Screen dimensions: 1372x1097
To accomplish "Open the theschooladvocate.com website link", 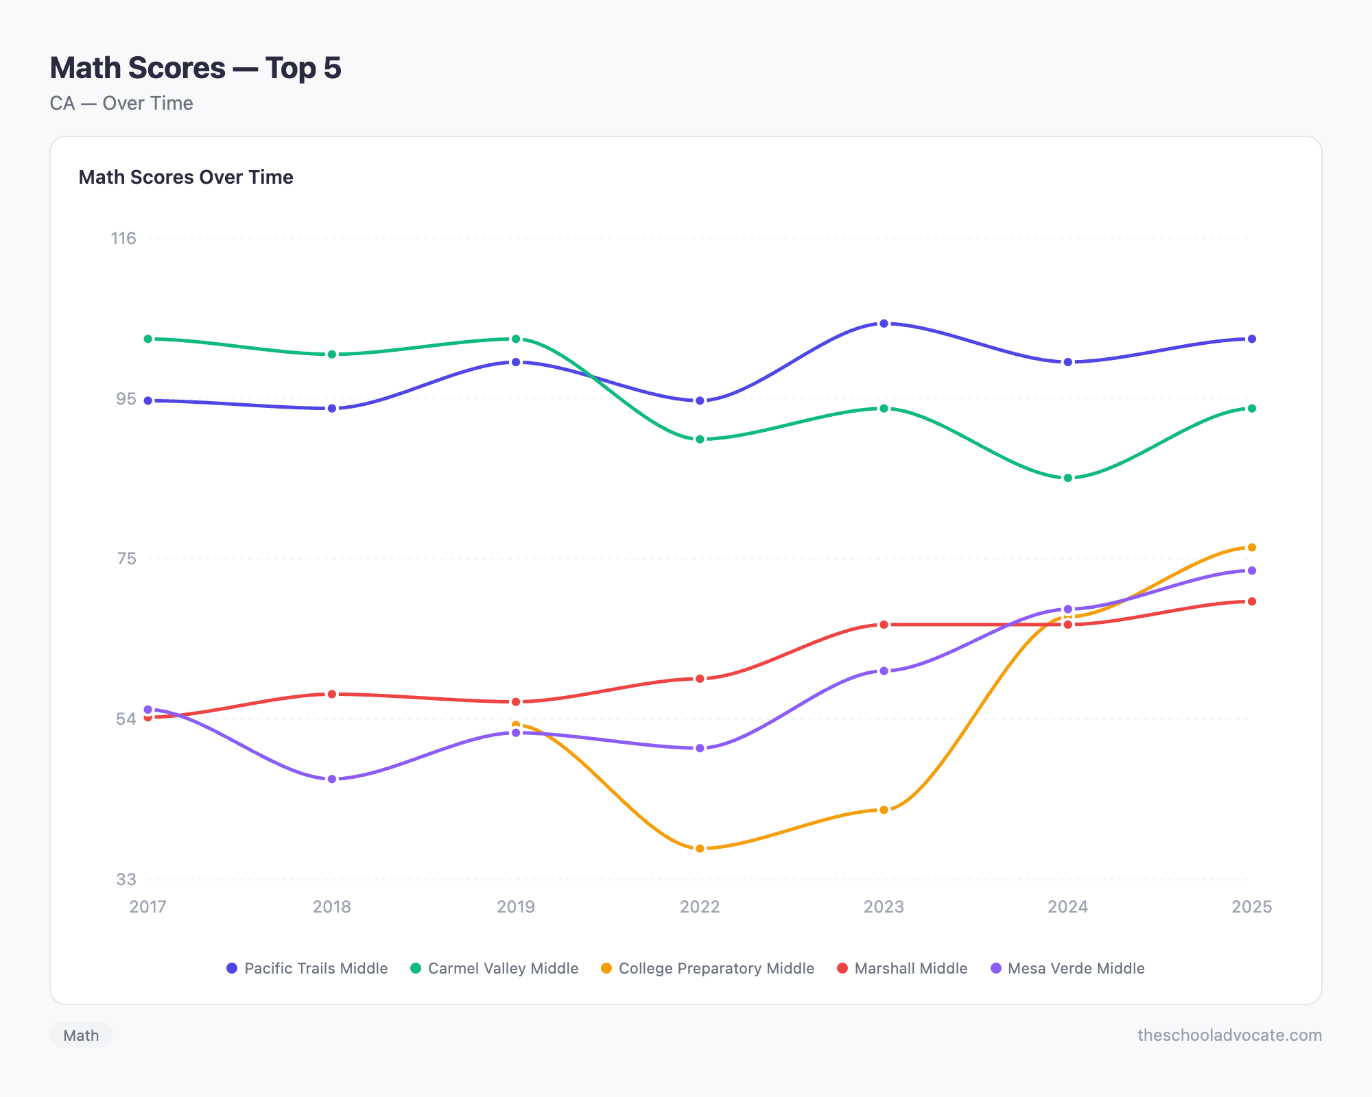I will pos(1230,1035).
